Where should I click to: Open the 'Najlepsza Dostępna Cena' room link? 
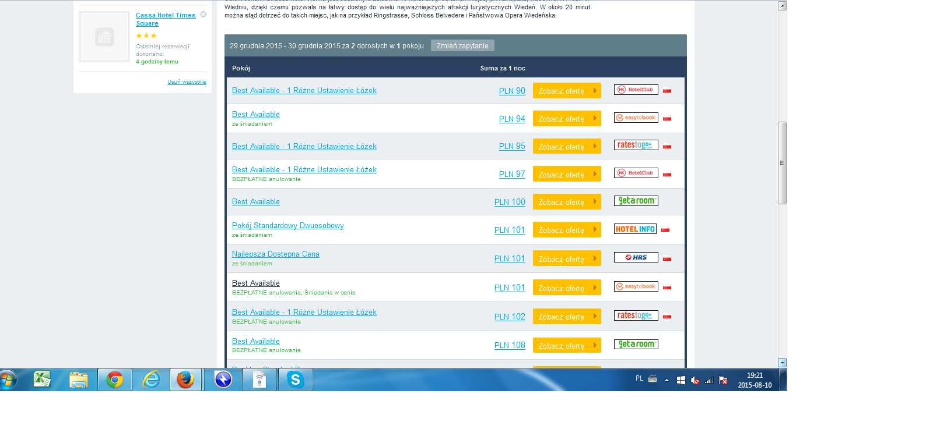pos(276,254)
